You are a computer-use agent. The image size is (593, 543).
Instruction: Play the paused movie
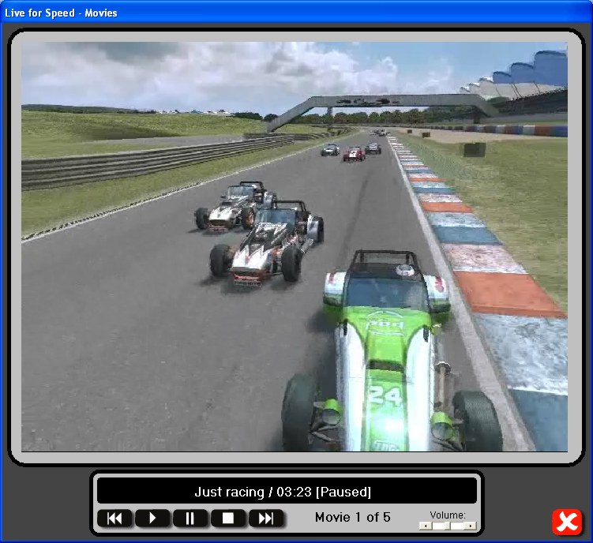pos(152,518)
